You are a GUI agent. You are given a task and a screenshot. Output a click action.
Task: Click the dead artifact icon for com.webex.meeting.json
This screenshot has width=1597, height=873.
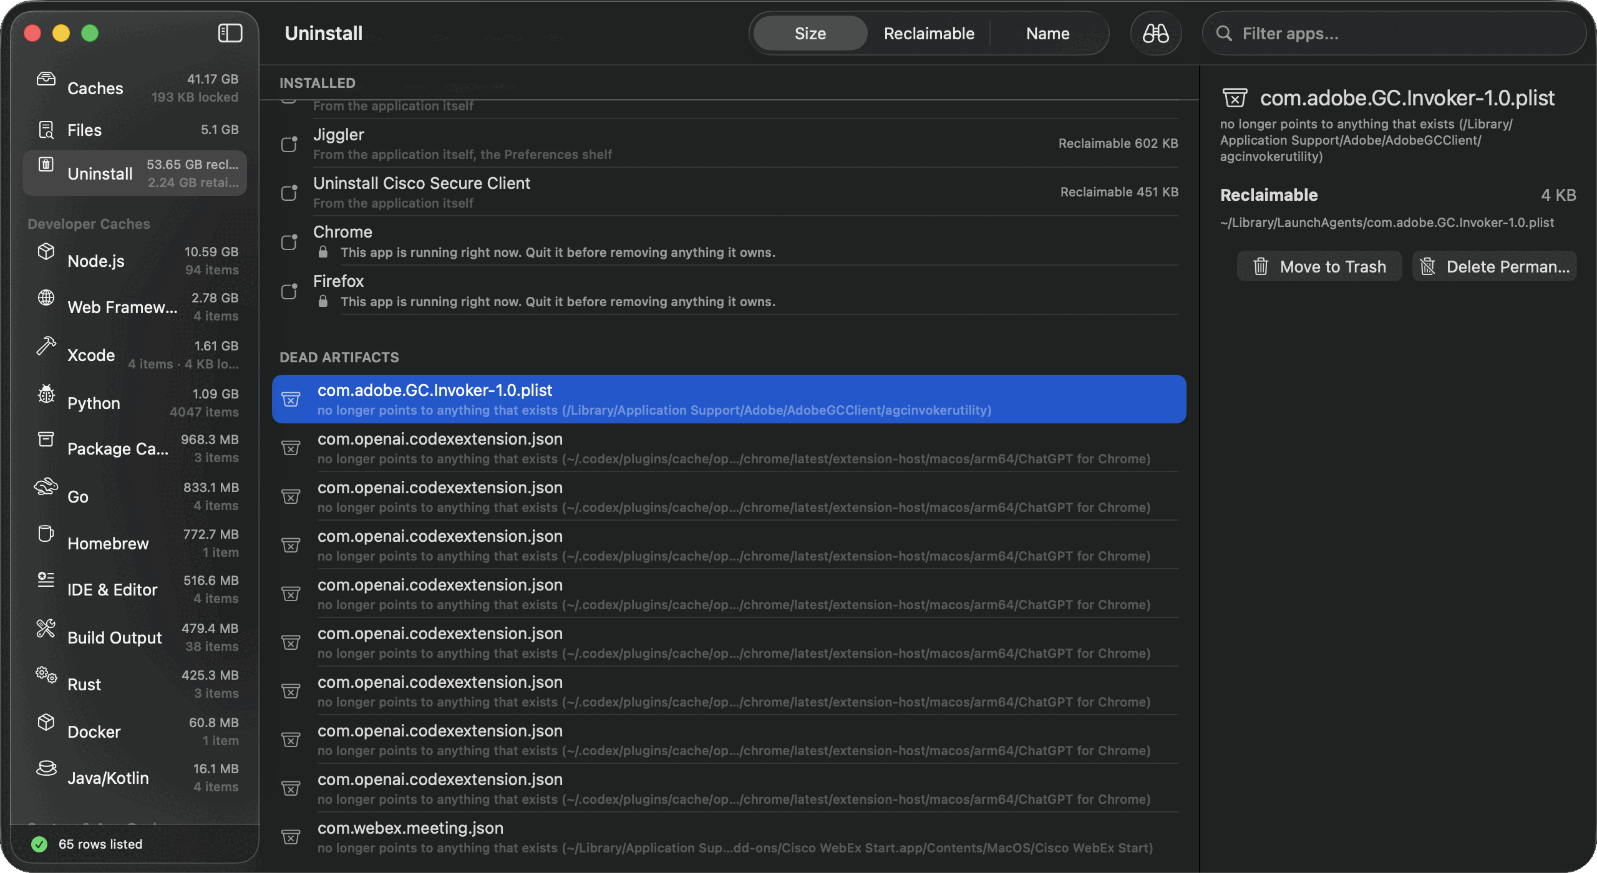click(x=291, y=837)
